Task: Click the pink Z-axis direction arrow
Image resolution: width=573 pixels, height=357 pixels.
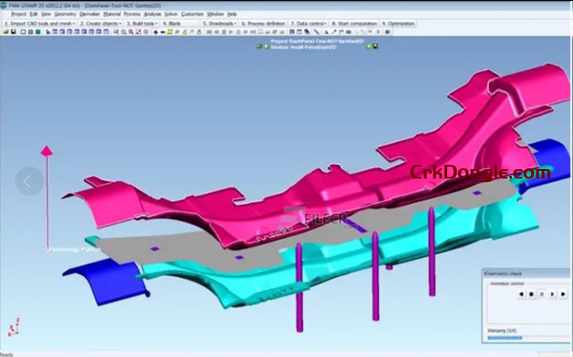Action: click(47, 150)
